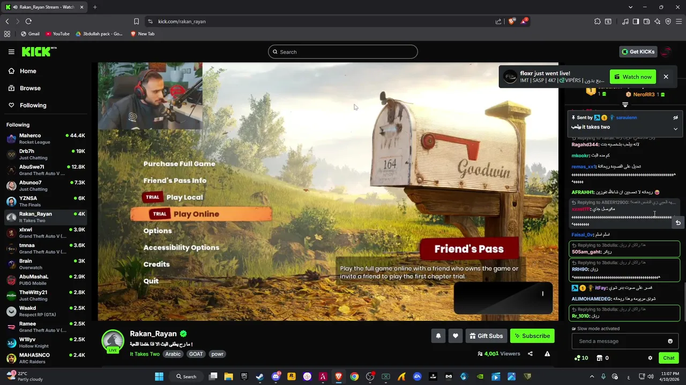Screen dimensions: 686x385
Task: Expand the pinned message chevron
Action: point(675,129)
